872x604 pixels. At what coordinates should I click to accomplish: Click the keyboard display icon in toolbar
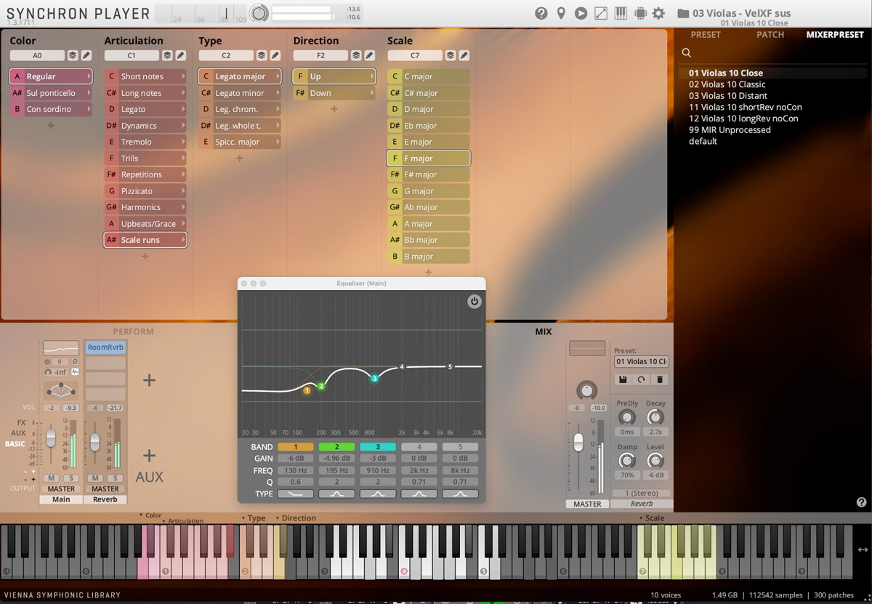click(x=620, y=12)
